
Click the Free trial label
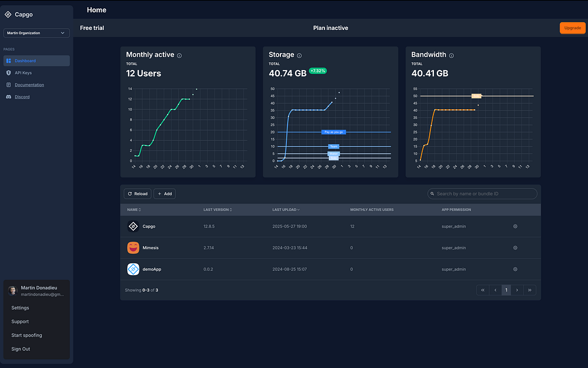pyautogui.click(x=92, y=28)
